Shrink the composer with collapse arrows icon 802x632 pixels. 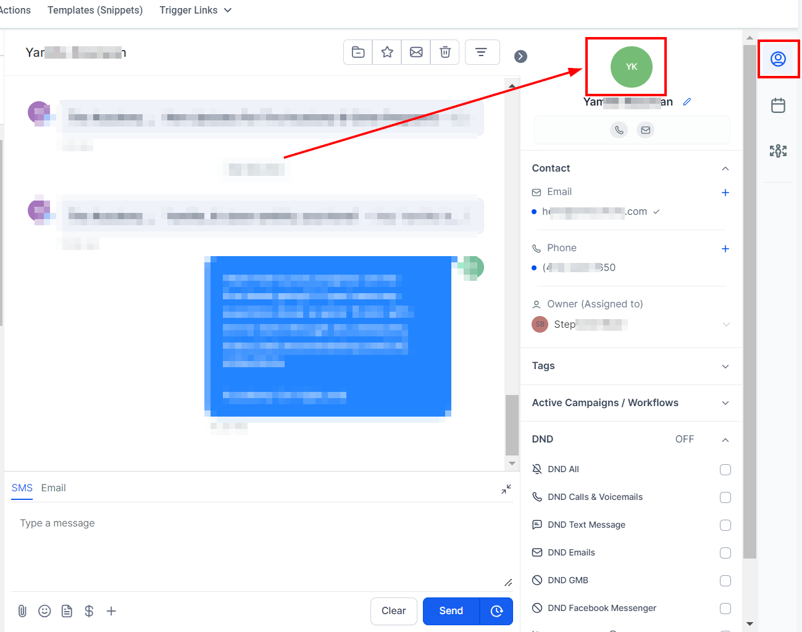pos(506,489)
